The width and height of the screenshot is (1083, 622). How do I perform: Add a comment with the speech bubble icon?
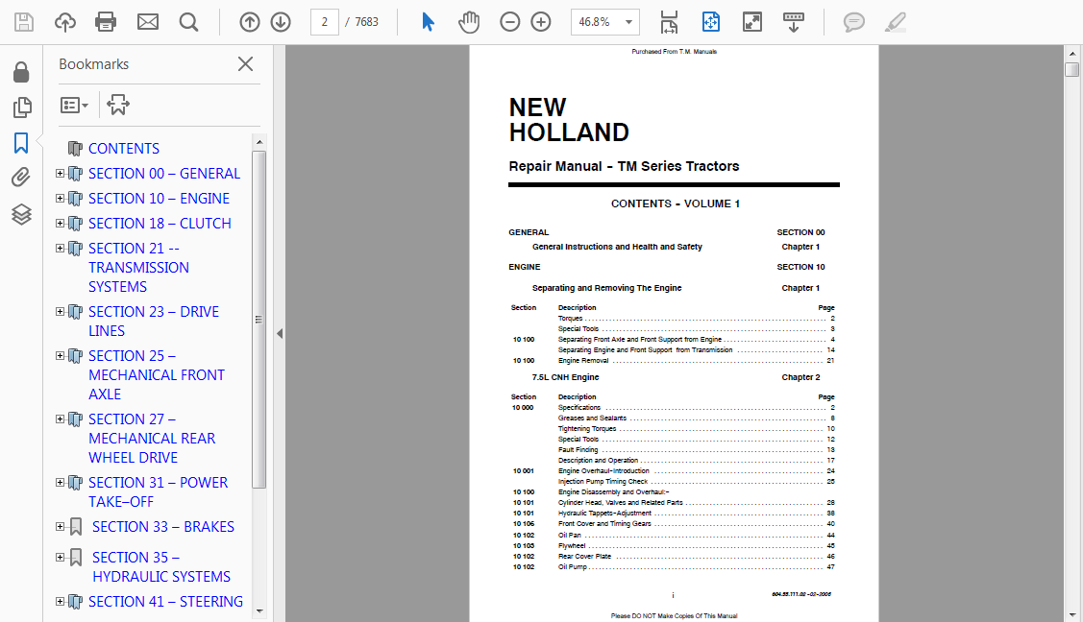(853, 22)
